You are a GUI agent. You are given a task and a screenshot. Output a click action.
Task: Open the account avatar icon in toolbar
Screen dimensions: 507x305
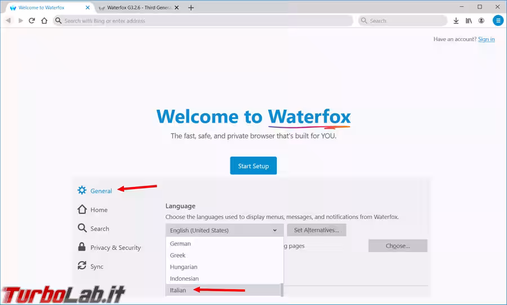click(x=482, y=21)
